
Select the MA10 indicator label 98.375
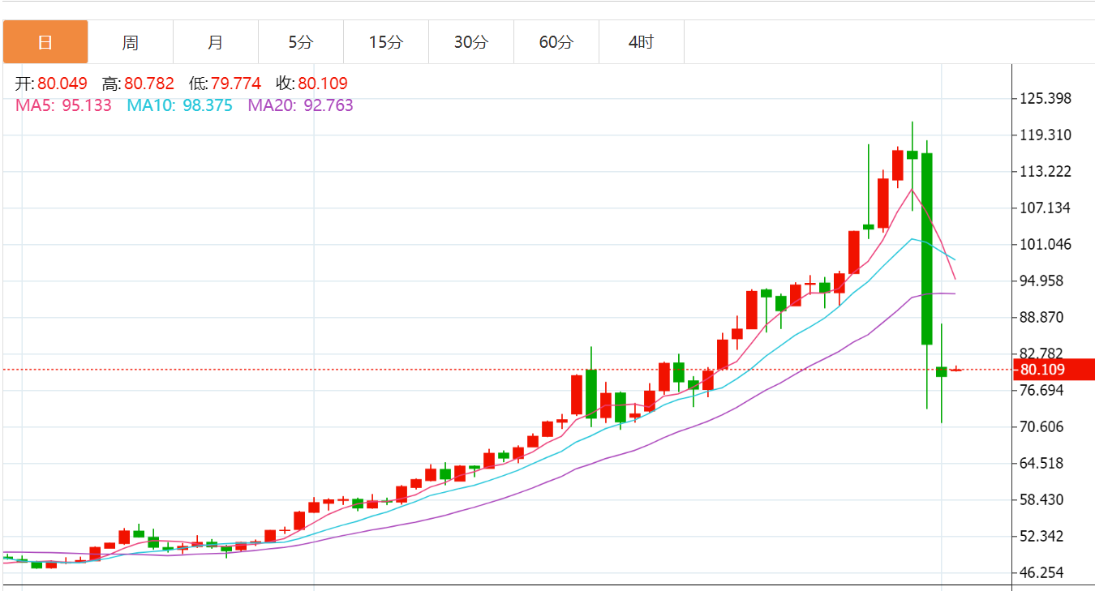coord(180,105)
